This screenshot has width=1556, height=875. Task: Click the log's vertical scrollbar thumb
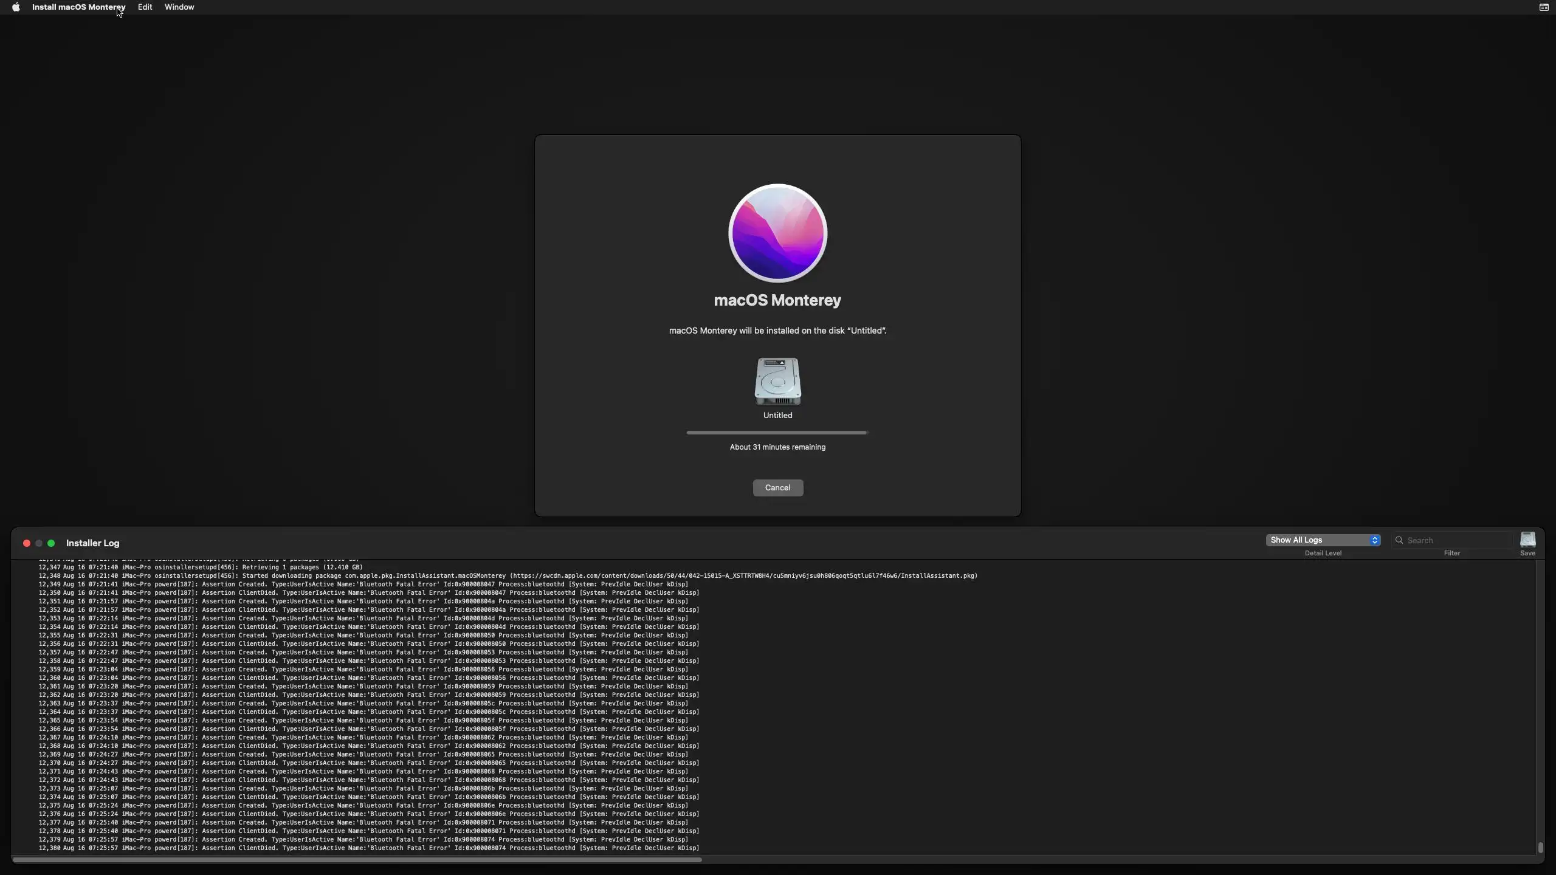click(1540, 847)
